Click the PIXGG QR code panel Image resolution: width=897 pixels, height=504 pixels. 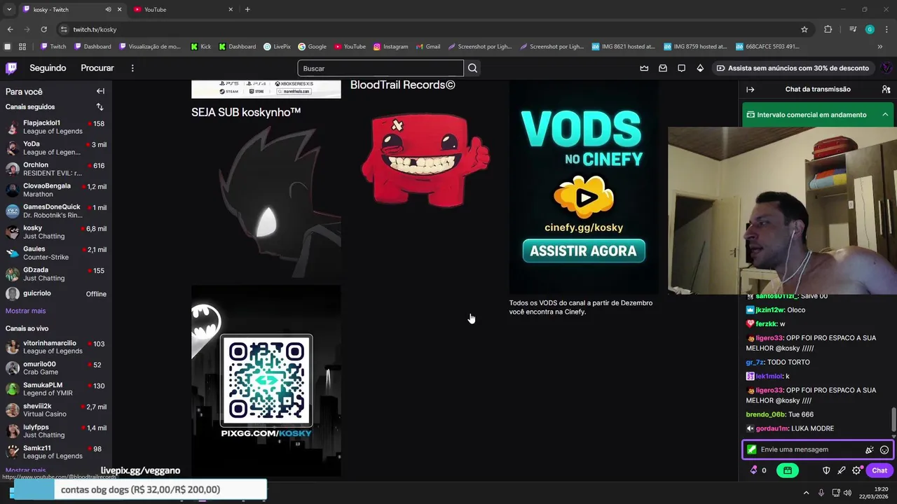tap(266, 380)
